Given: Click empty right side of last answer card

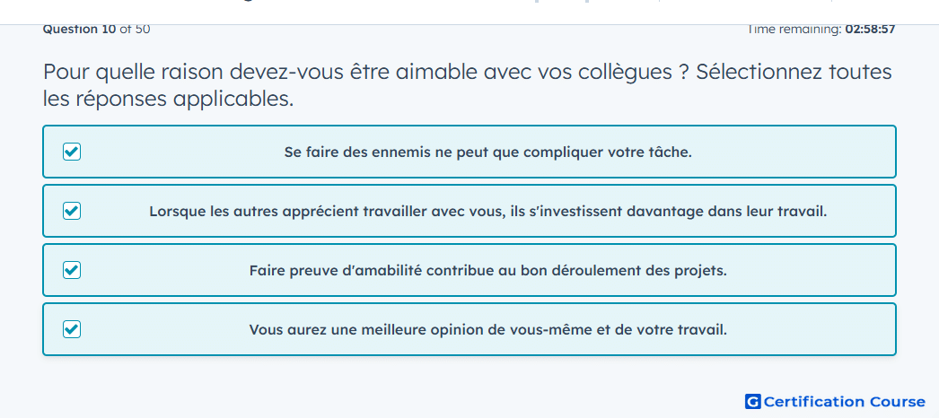Looking at the screenshot, I should 814,329.
